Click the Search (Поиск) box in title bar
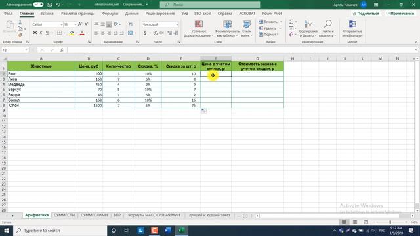Image resolution: width=420 pixels, height=236 pixels. (x=210, y=5)
